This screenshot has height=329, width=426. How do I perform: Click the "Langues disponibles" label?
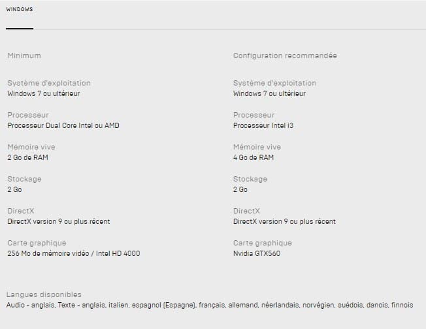tap(44, 295)
